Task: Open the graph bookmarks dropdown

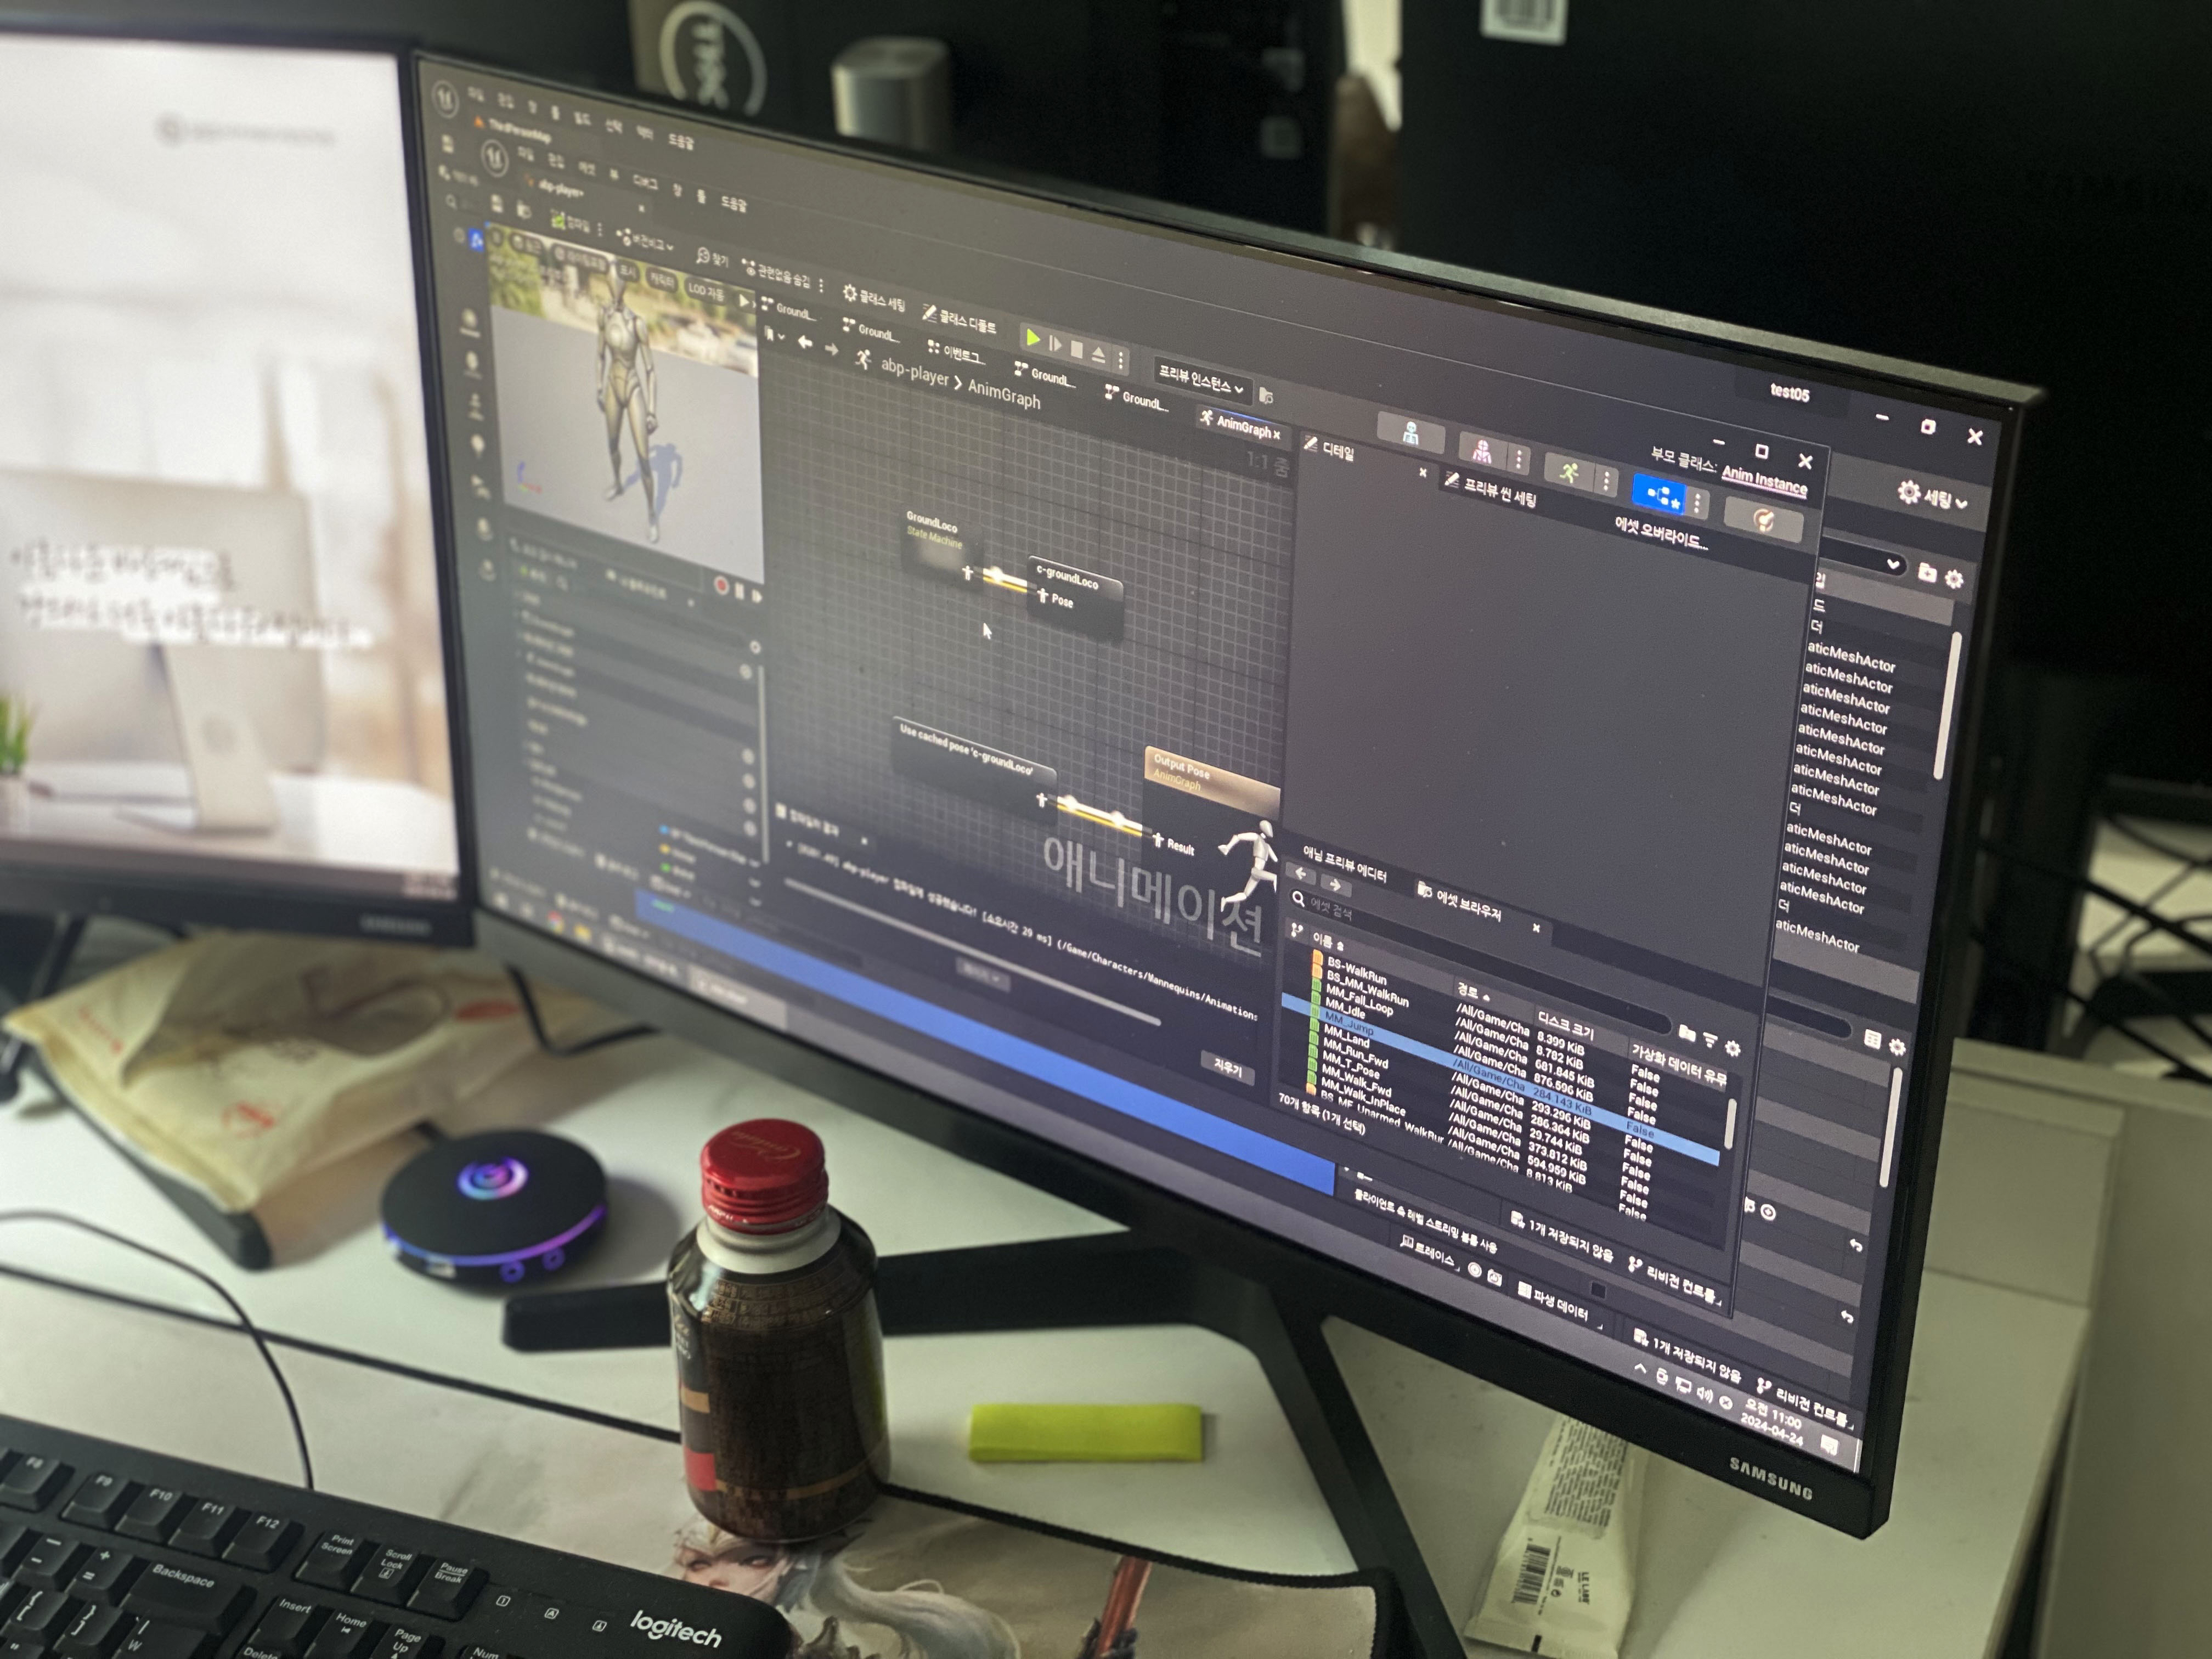Action: [774, 336]
